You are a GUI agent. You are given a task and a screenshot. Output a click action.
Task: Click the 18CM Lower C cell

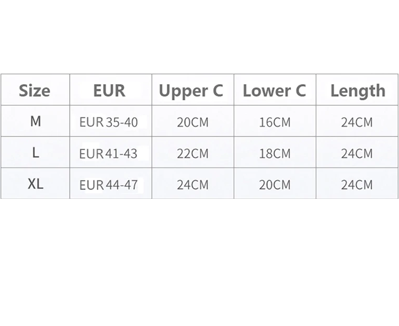point(275,154)
